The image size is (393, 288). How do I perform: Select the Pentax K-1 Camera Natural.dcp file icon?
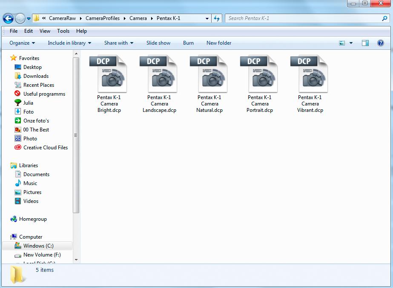click(209, 74)
